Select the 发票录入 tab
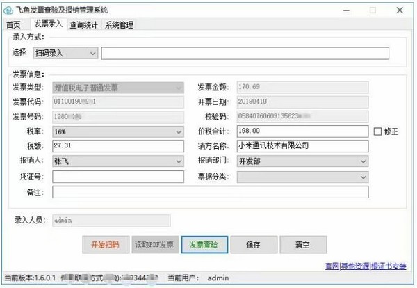 tap(49, 24)
